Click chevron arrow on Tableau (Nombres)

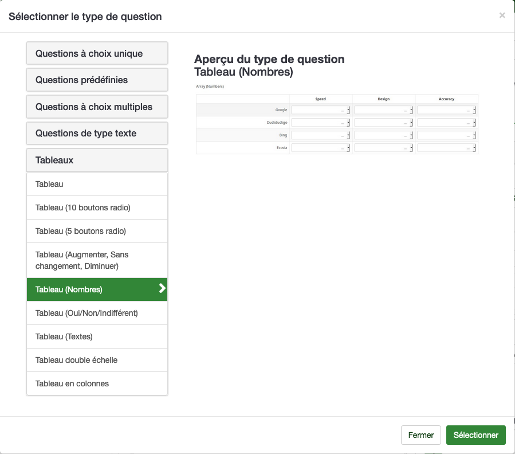[x=162, y=289]
